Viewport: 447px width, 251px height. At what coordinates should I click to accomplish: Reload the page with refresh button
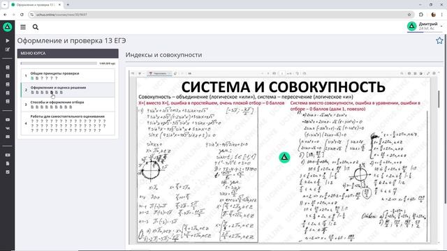point(22,15)
